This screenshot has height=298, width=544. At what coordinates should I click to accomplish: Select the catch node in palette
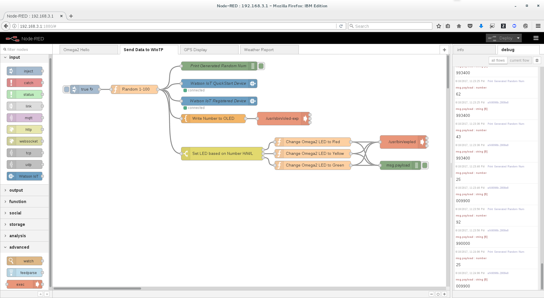[x=25, y=83]
